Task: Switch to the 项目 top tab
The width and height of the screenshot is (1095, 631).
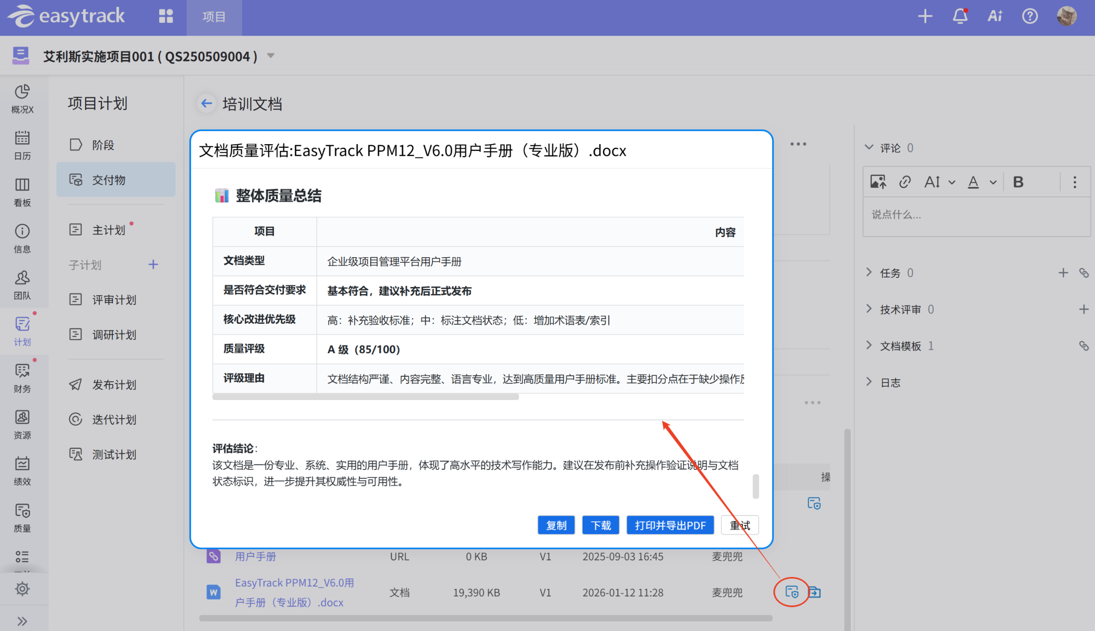Action: point(214,17)
